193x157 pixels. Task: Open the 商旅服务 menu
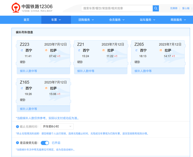point(178,20)
